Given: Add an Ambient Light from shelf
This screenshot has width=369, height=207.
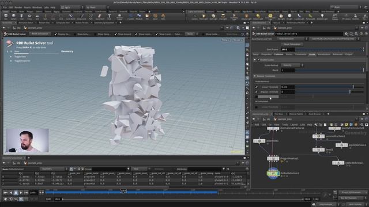Looking at the screenshot, I should point(322,17).
